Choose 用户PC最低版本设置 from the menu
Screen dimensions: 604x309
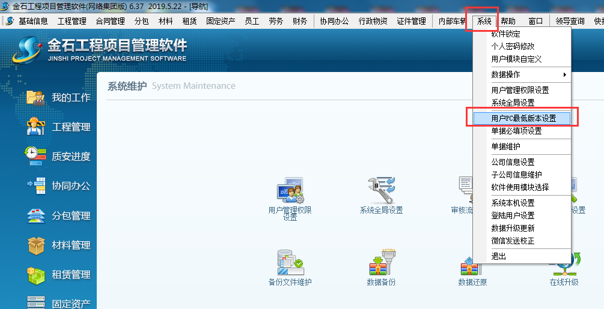pos(523,118)
